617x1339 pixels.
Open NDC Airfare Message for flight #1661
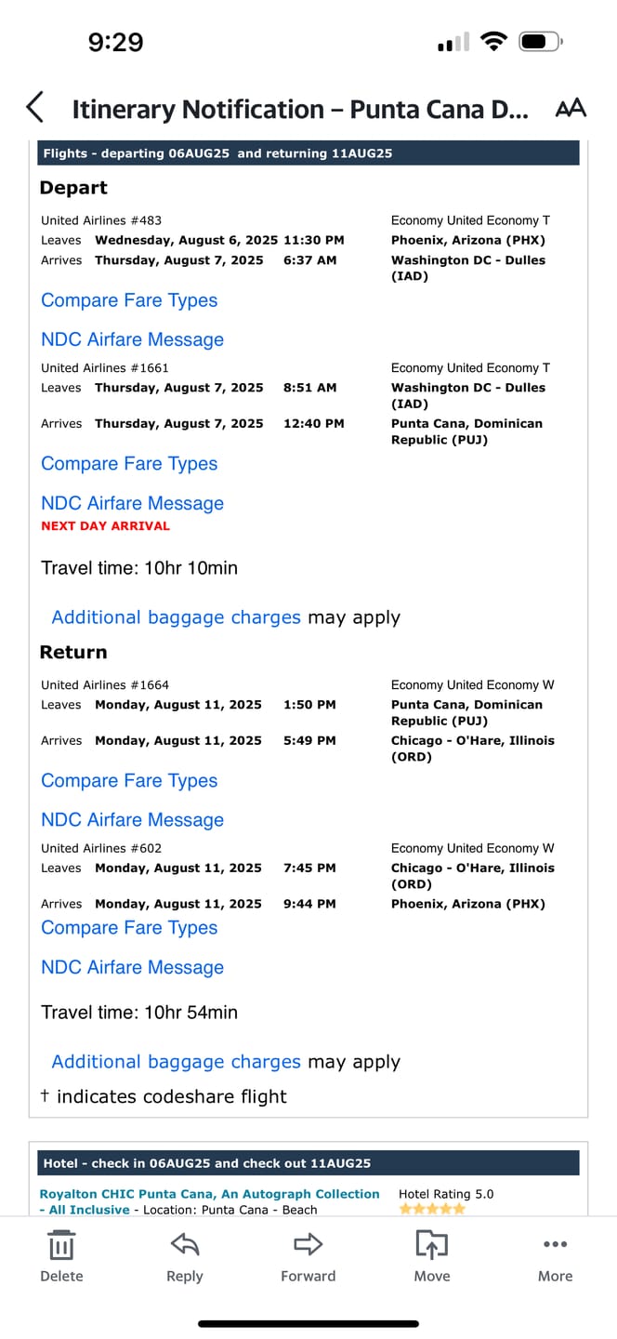[x=132, y=503]
